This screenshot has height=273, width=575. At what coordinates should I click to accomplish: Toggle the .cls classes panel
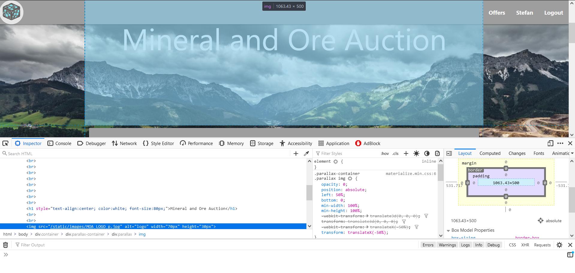[395, 153]
